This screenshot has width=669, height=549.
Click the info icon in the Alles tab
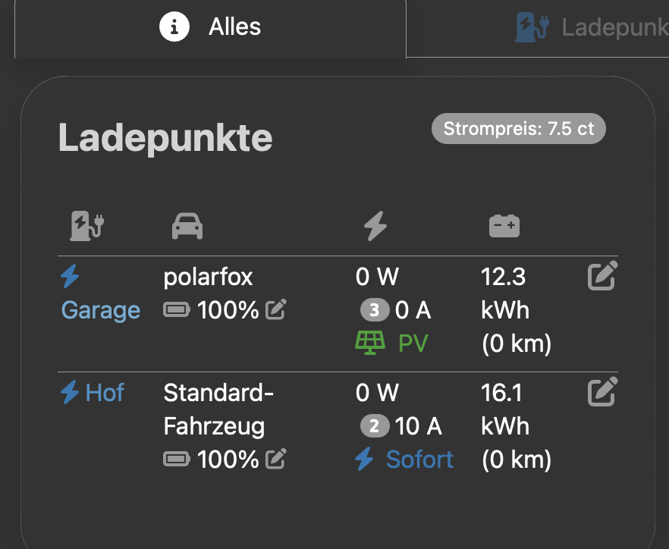coord(174,28)
